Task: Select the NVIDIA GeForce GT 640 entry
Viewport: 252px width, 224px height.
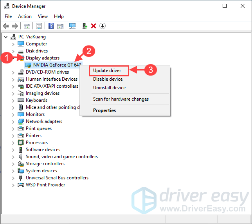Action: click(57, 65)
